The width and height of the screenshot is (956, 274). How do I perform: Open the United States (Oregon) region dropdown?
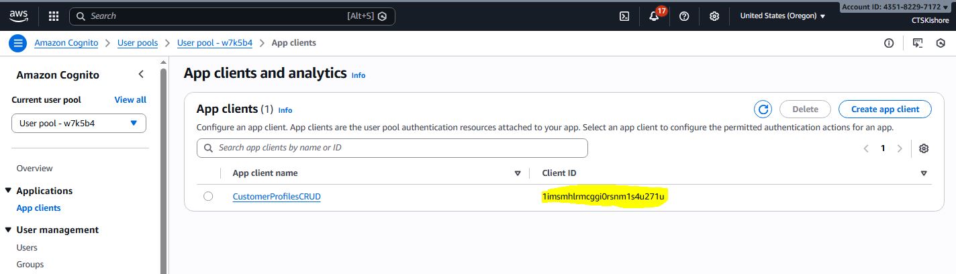[782, 16]
